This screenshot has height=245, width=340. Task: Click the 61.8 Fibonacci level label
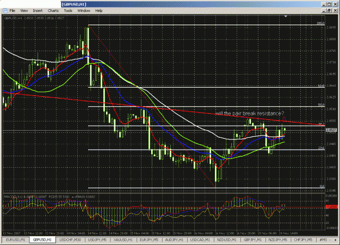click(321, 85)
